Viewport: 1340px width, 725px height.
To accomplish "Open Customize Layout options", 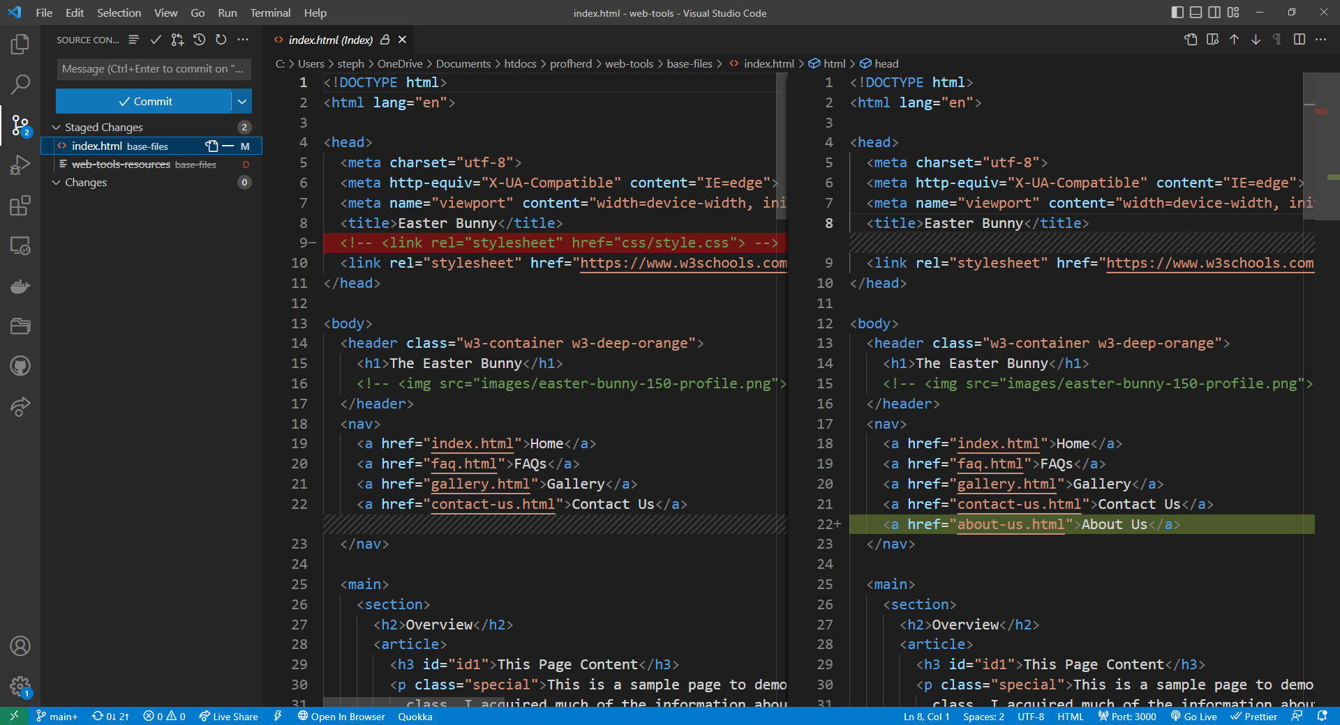I will 1233,13.
